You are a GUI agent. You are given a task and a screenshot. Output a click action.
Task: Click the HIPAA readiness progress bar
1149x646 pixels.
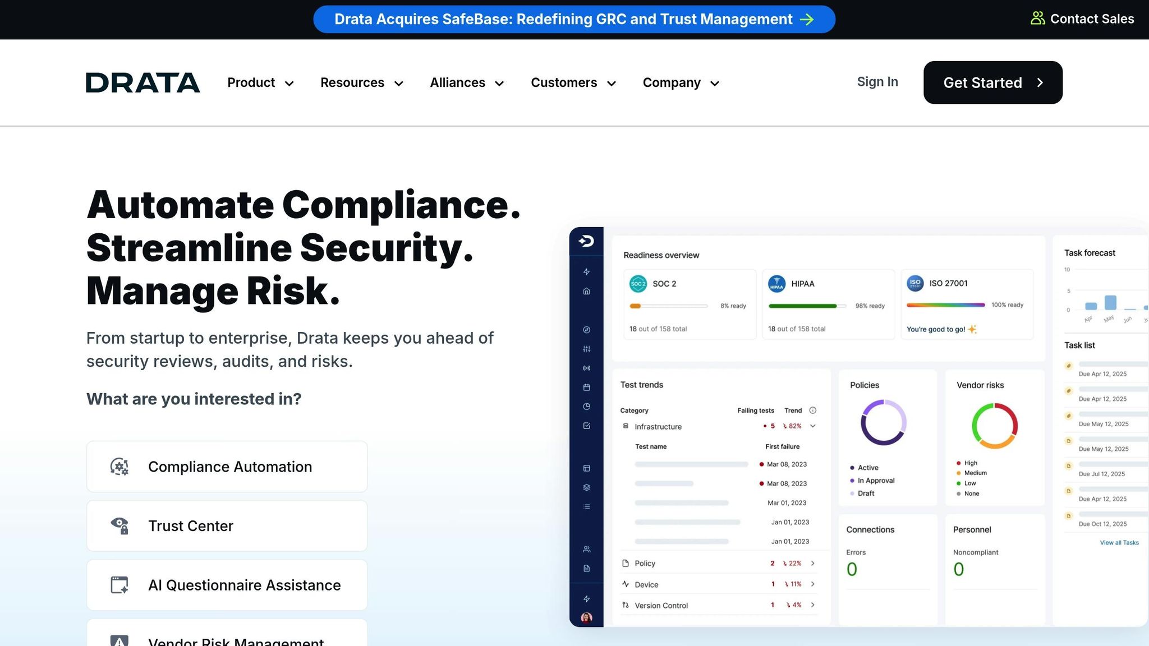click(807, 306)
